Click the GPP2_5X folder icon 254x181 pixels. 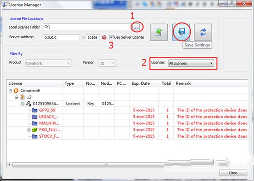[35, 110]
